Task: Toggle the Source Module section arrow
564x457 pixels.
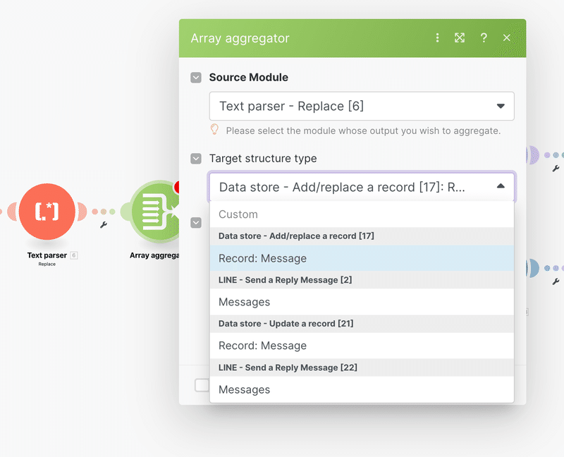Action: click(196, 78)
